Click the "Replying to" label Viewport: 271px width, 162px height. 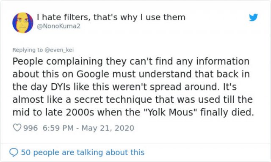(28, 50)
